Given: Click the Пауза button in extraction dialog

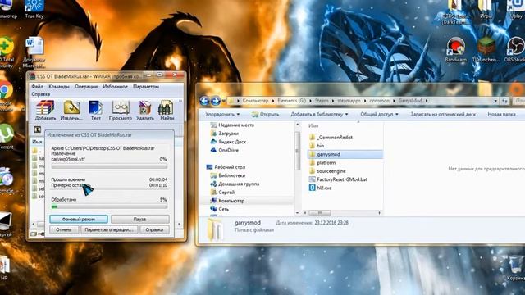Looking at the screenshot, I should (x=140, y=219).
